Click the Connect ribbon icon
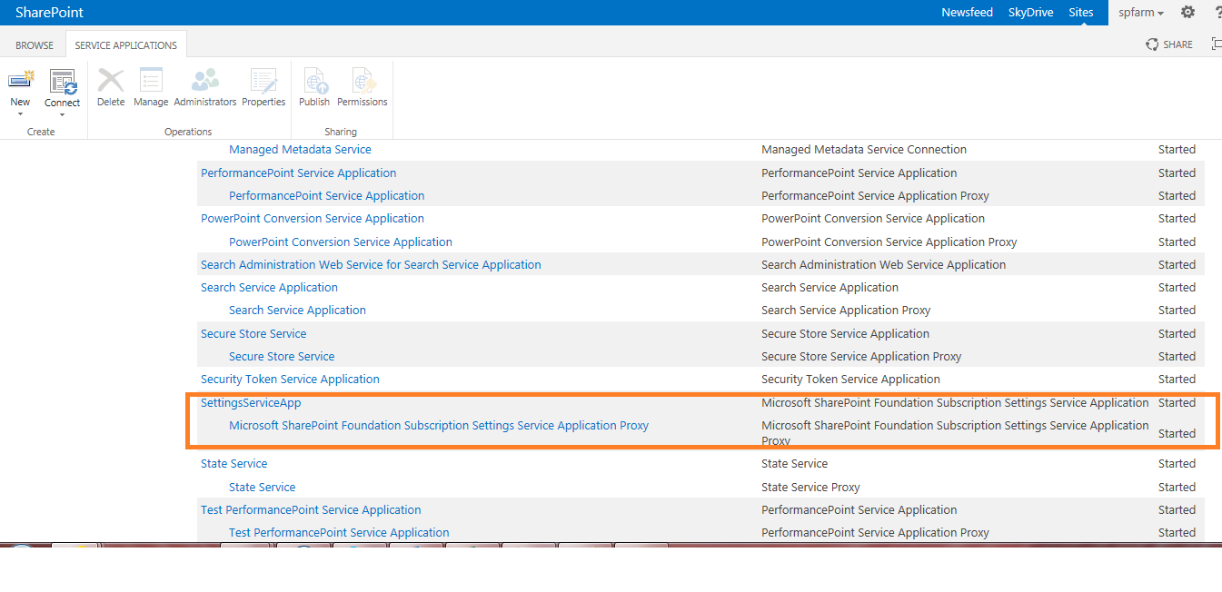Screen dimensions: 1222x592 coord(63,81)
